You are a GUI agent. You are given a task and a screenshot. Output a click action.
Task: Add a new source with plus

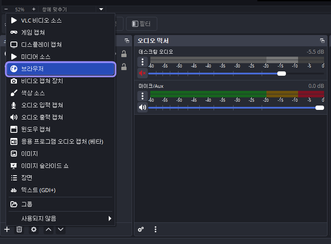pyautogui.click(x=7, y=229)
